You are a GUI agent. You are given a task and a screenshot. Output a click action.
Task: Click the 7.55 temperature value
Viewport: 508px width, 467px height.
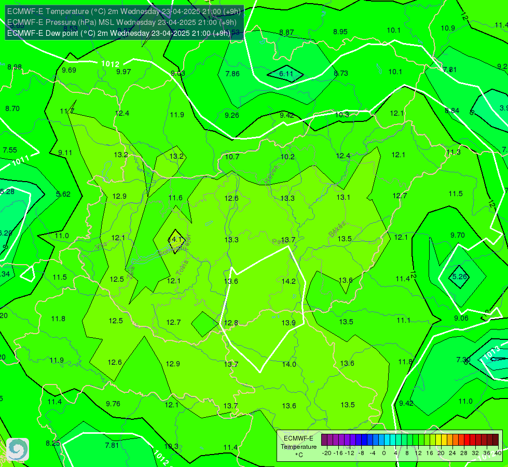(x=10, y=150)
